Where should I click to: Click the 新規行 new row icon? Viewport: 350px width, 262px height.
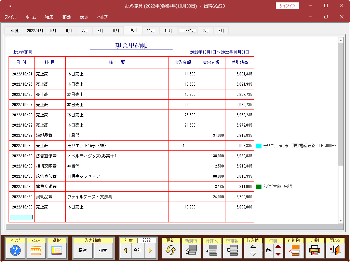click(x=191, y=250)
